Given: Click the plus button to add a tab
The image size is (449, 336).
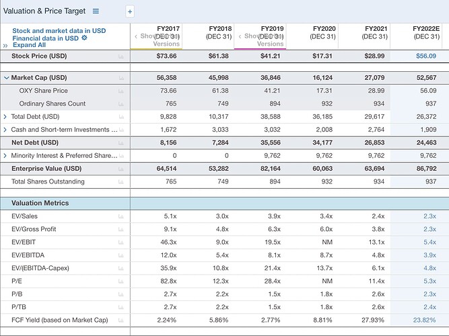Looking at the screenshot, I should point(130,11).
